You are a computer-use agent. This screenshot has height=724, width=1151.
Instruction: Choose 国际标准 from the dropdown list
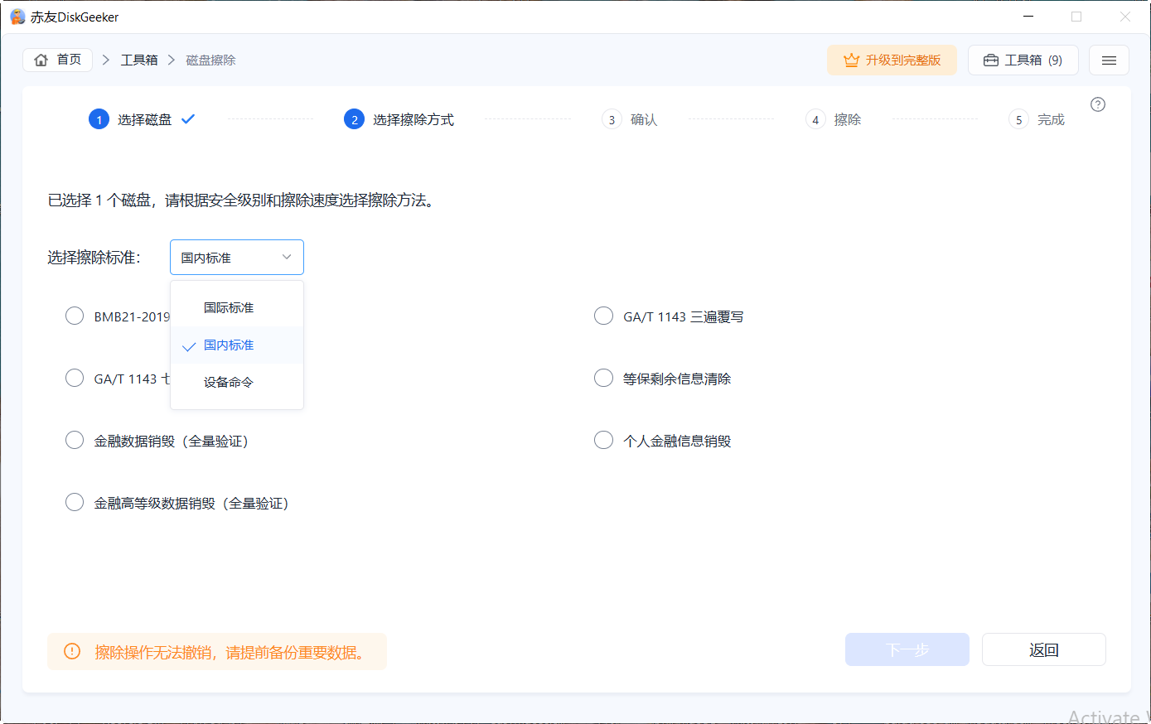tap(237, 307)
